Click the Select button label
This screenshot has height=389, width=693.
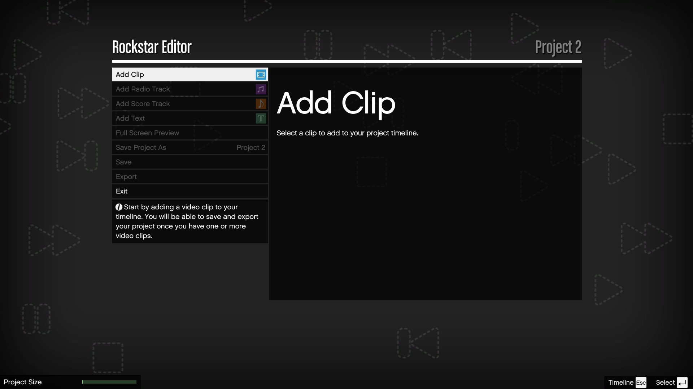pyautogui.click(x=665, y=383)
